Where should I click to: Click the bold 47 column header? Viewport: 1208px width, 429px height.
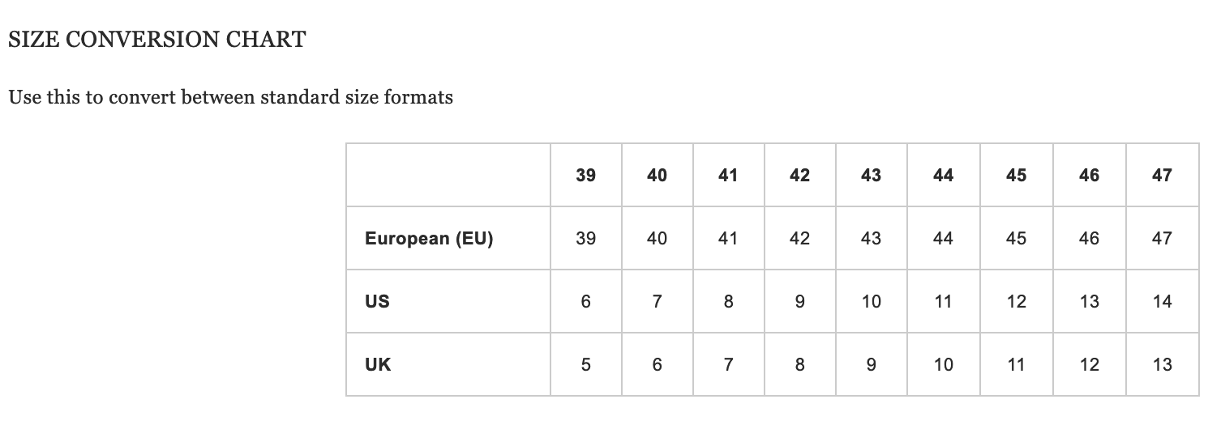pyautogui.click(x=1163, y=175)
